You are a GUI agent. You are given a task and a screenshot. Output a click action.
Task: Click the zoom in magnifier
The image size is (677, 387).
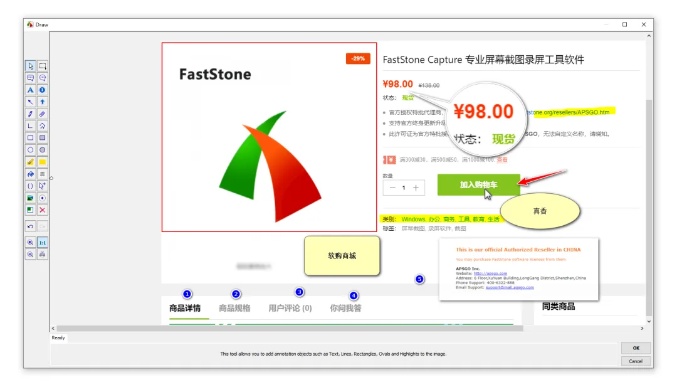click(30, 242)
